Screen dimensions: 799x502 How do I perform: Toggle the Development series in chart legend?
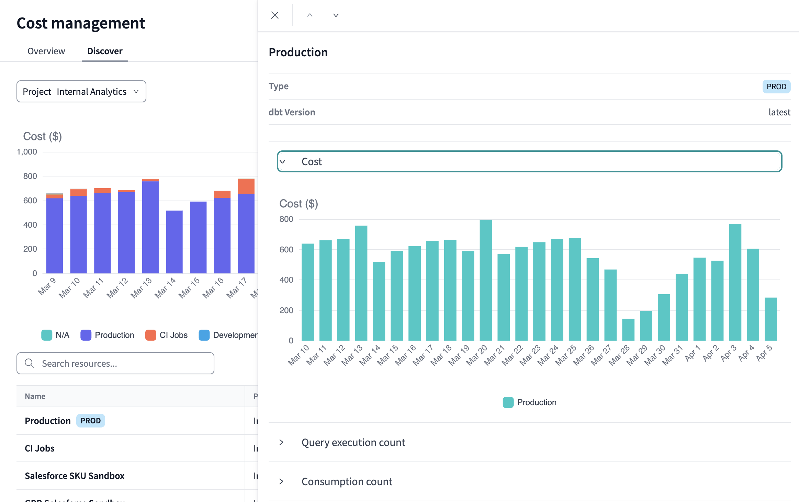click(x=204, y=335)
